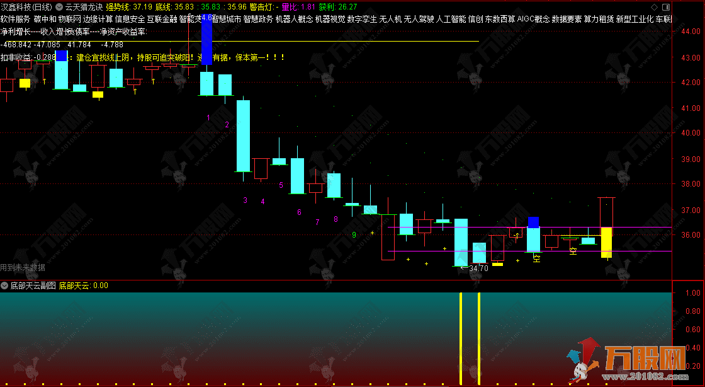Click the 强势线 37.19 readout
Image resolution: width=705 pixels, height=387 pixels.
[129, 7]
